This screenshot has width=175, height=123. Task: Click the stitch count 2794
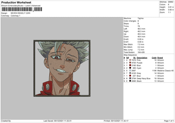[x=134, y=78]
